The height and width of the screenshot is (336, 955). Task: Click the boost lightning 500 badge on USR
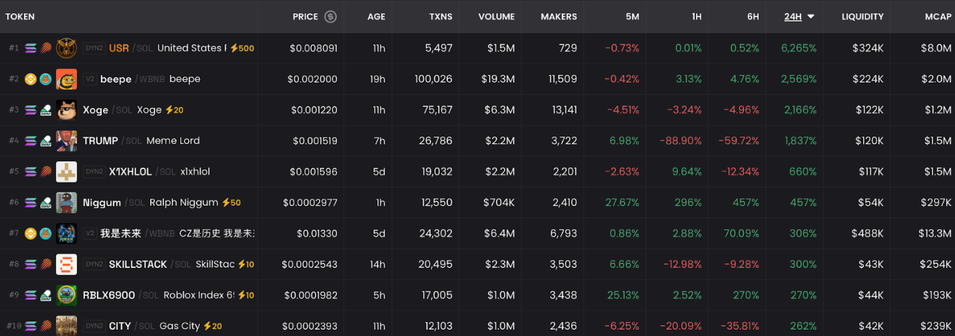pyautogui.click(x=241, y=48)
